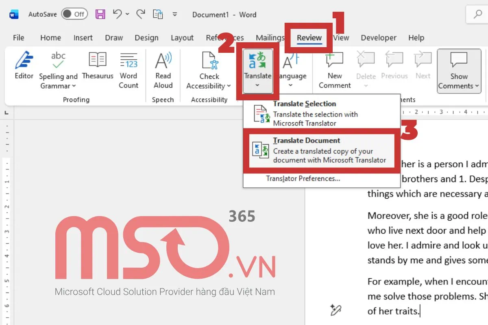Expand Spelling and Grammar dropdown
The width and height of the screenshot is (488, 325).
coord(74,86)
